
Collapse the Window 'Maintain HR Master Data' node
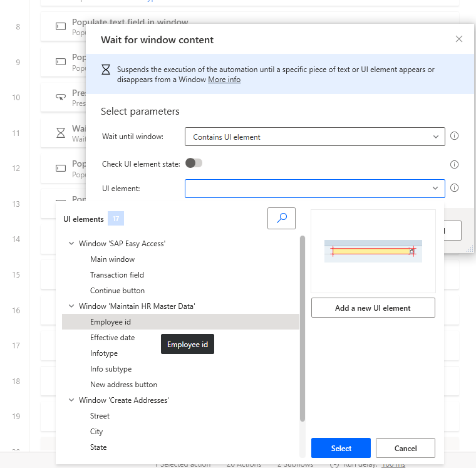[71, 306]
